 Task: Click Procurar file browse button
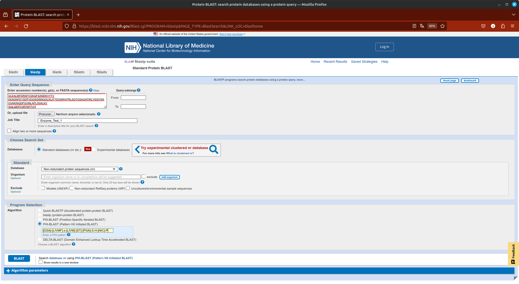click(x=46, y=114)
